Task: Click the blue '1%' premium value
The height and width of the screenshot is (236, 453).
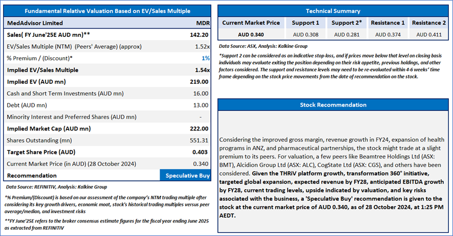Action: click(x=206, y=58)
